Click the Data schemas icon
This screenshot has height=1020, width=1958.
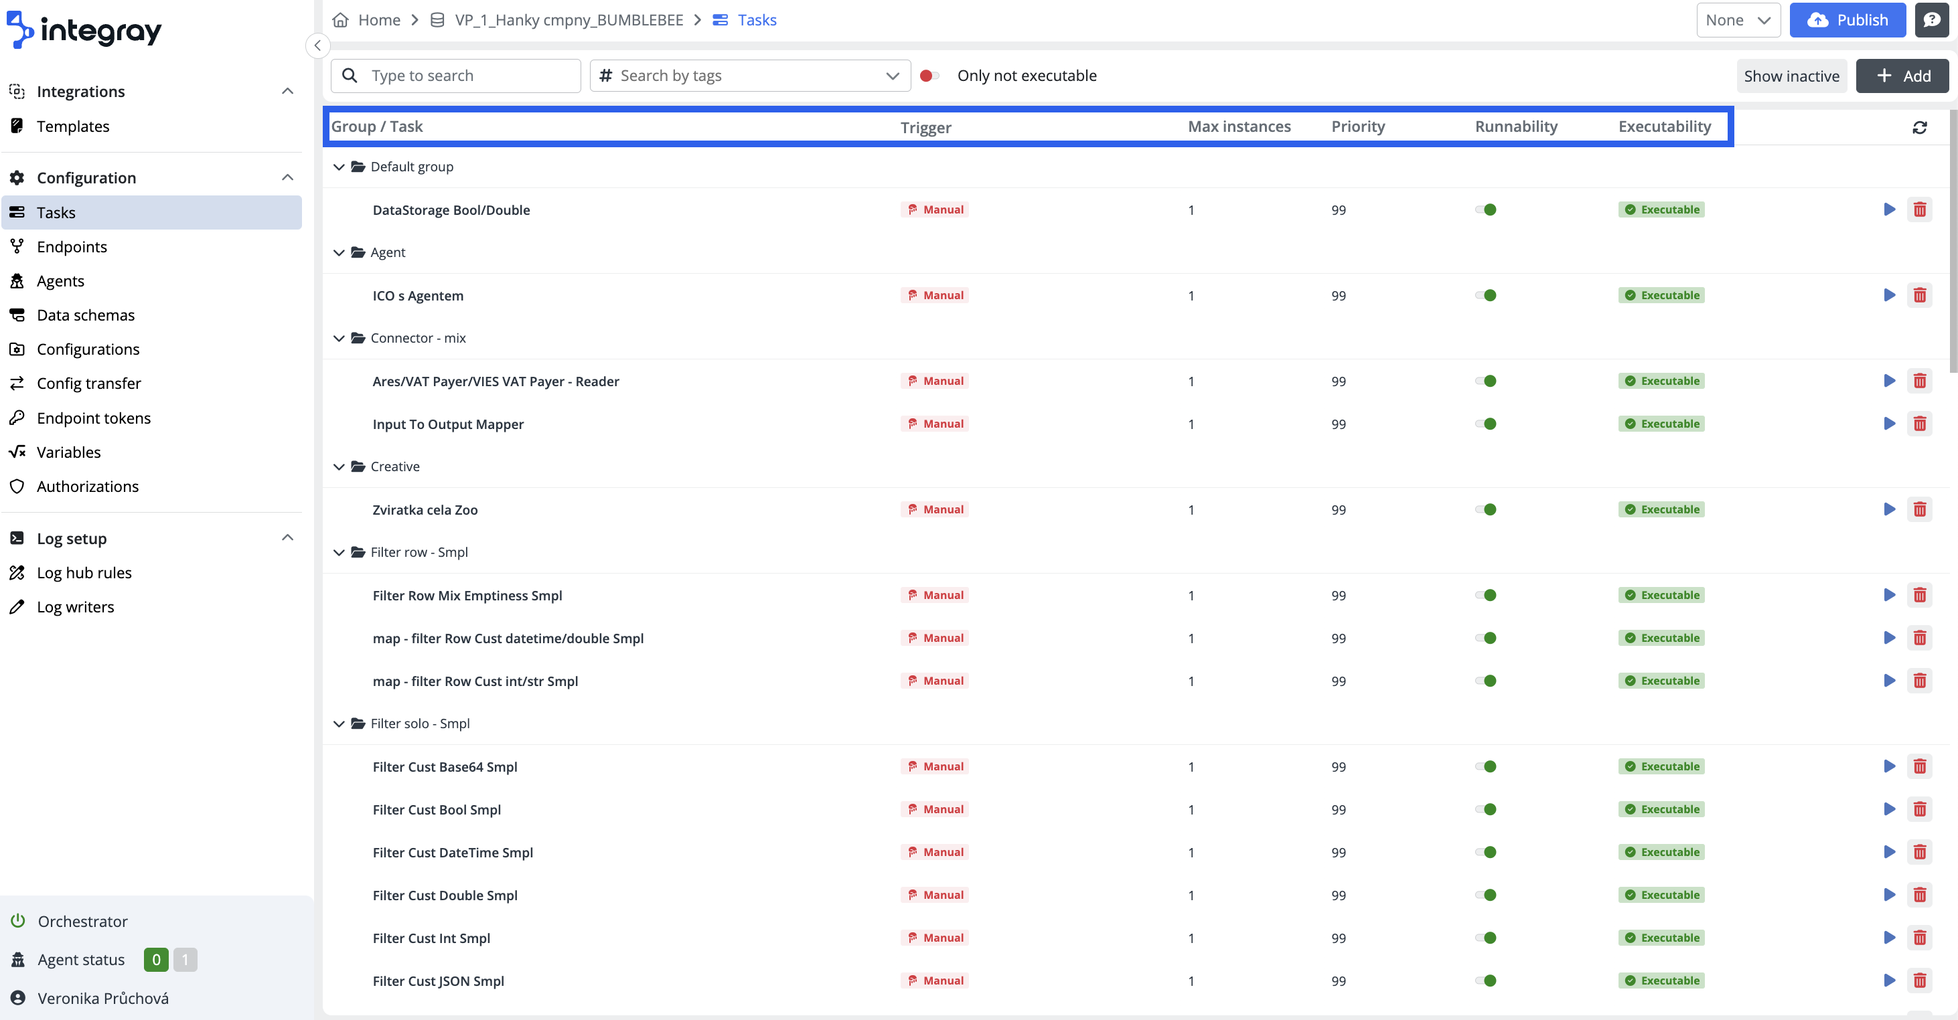(17, 315)
